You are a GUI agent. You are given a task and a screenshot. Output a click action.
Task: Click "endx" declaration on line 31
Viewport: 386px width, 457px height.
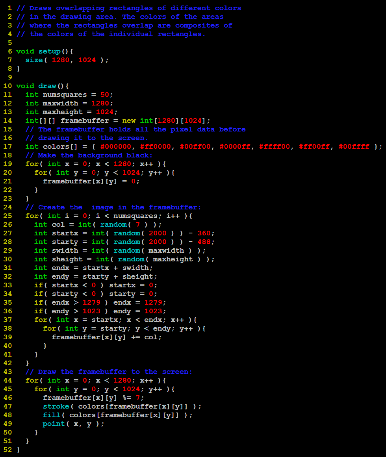[x=61, y=268]
